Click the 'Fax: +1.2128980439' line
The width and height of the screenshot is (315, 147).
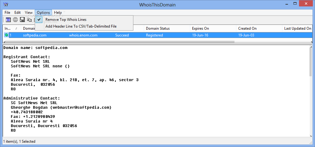33,117
